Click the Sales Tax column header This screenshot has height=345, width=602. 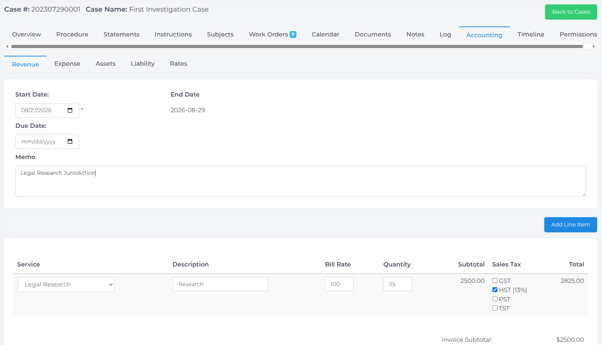tap(507, 264)
